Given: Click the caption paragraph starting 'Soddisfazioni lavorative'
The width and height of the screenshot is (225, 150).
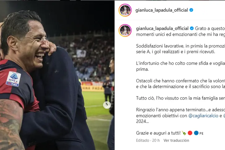Looking at the screenshot, I should click(x=180, y=49).
